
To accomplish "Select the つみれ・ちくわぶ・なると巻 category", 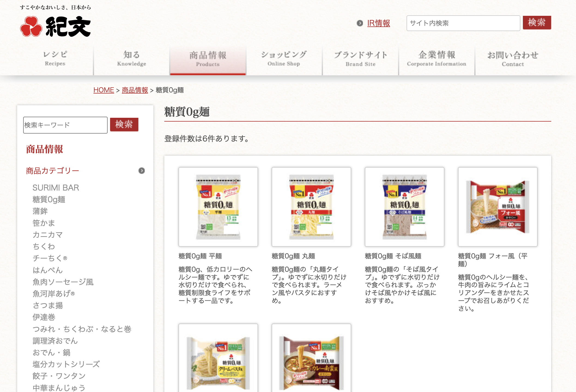I will 82,329.
